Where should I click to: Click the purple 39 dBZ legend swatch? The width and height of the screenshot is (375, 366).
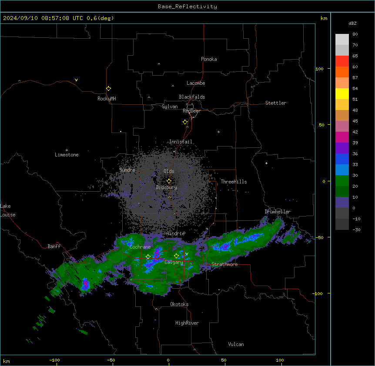342,148
